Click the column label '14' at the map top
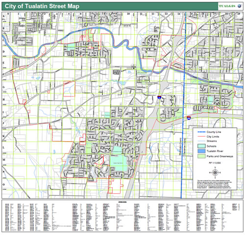This screenshot has width=245, height=235. point(179,14)
